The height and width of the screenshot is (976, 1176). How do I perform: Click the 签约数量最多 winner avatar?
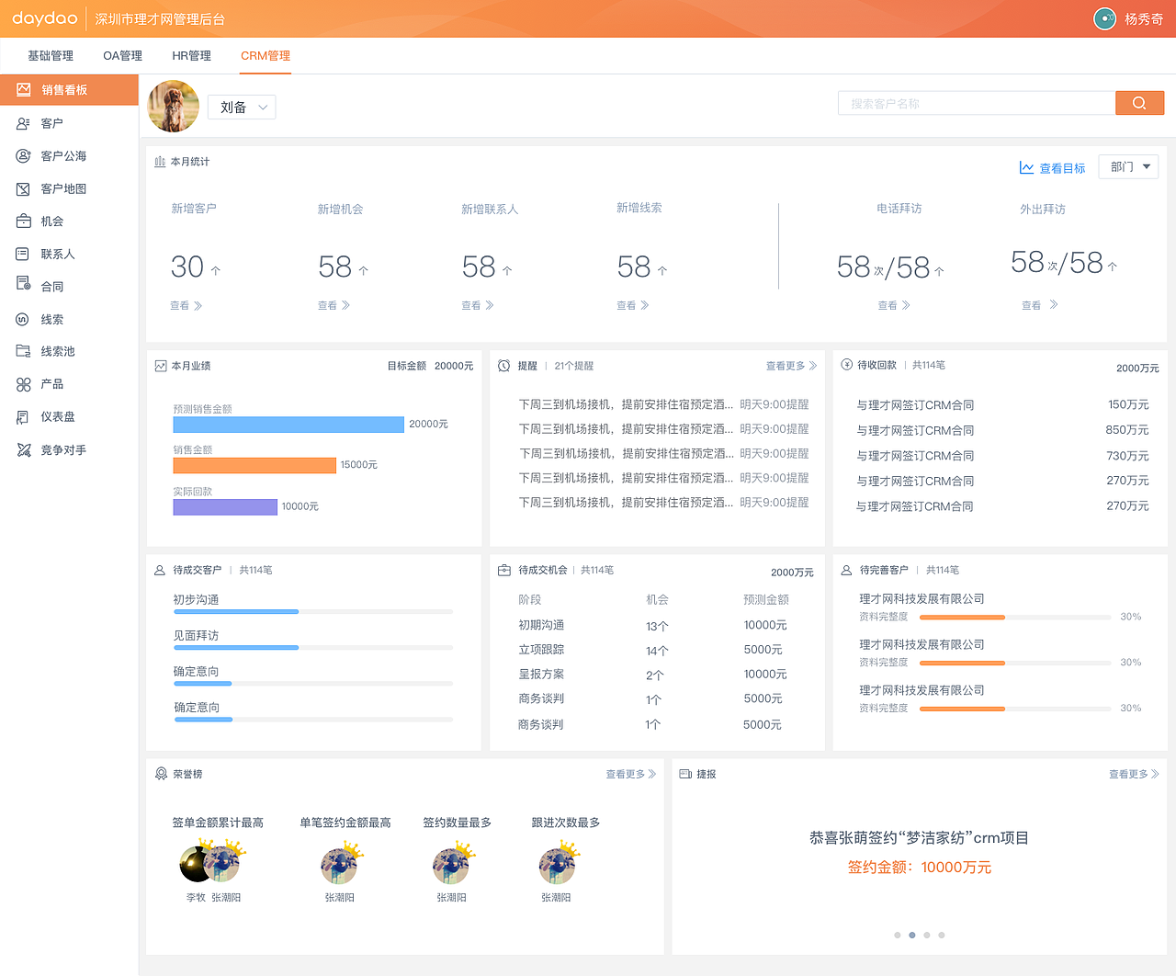[x=451, y=866]
